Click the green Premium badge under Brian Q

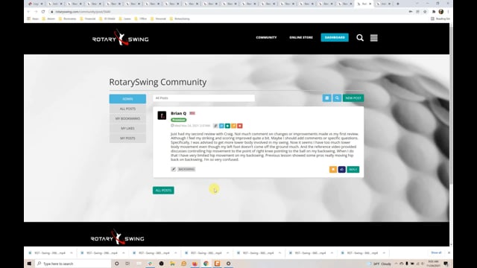coord(179,120)
